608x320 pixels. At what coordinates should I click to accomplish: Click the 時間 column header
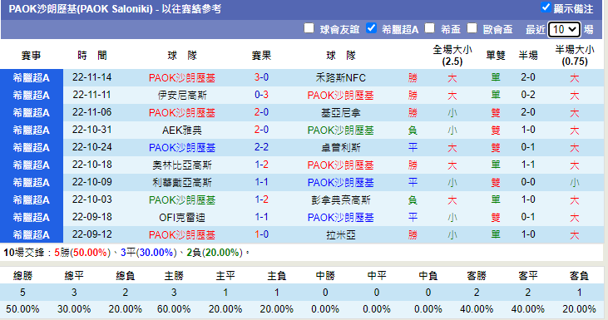[x=91, y=56]
